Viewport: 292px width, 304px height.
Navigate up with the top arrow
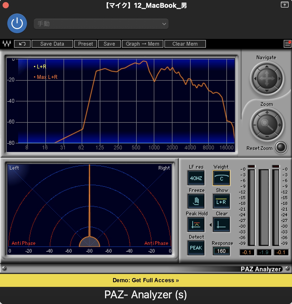pyautogui.click(x=267, y=66)
